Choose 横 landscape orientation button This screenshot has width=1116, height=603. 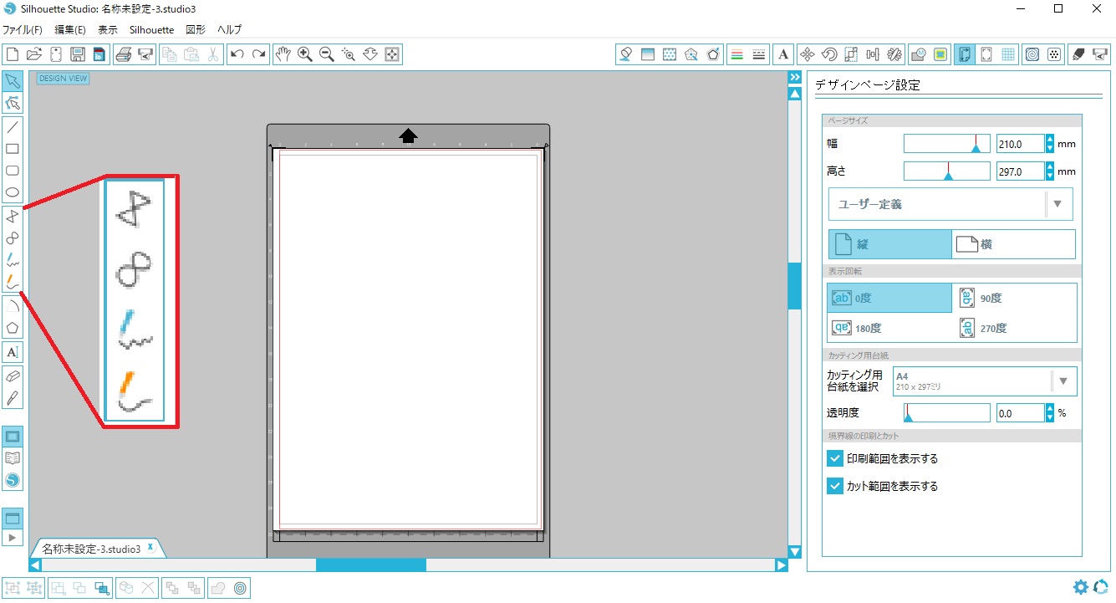point(1013,244)
